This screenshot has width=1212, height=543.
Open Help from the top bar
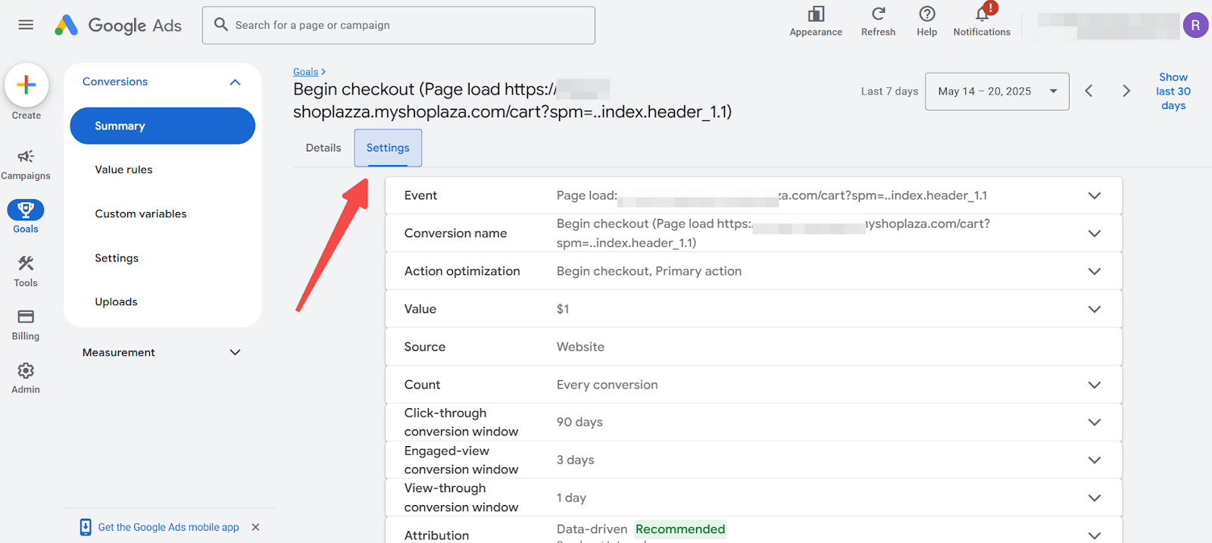(x=926, y=20)
